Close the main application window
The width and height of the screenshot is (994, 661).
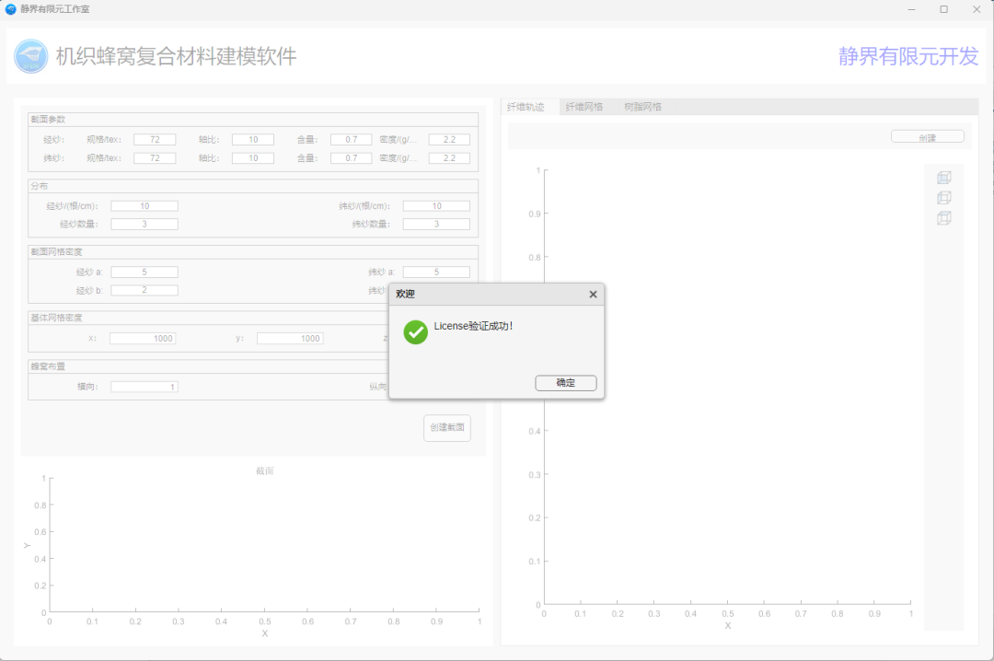(x=977, y=9)
